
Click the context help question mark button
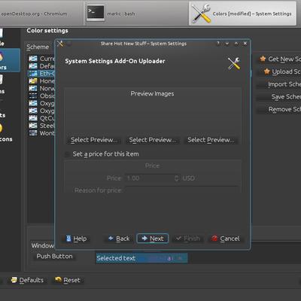[x=218, y=44]
